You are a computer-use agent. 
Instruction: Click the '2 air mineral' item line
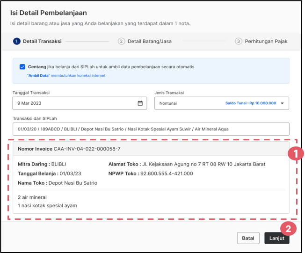[32, 197]
